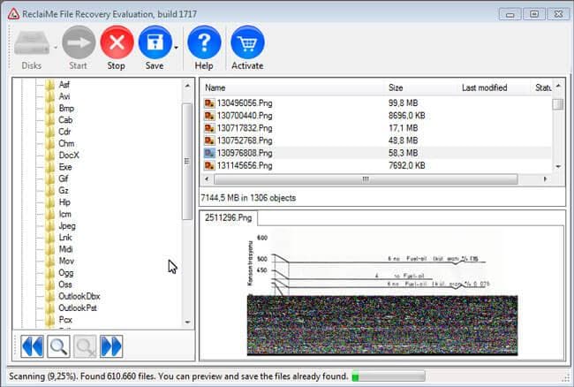The width and height of the screenshot is (574, 387).
Task: Select the OutlookDbx folder
Action: [x=72, y=296]
